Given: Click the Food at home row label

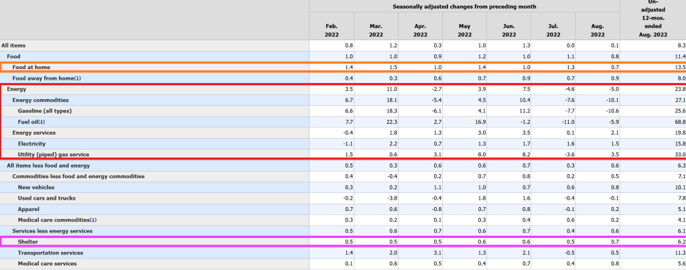Looking at the screenshot, I should coord(31,68).
